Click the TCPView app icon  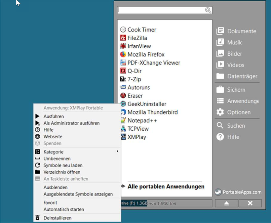point(124,129)
